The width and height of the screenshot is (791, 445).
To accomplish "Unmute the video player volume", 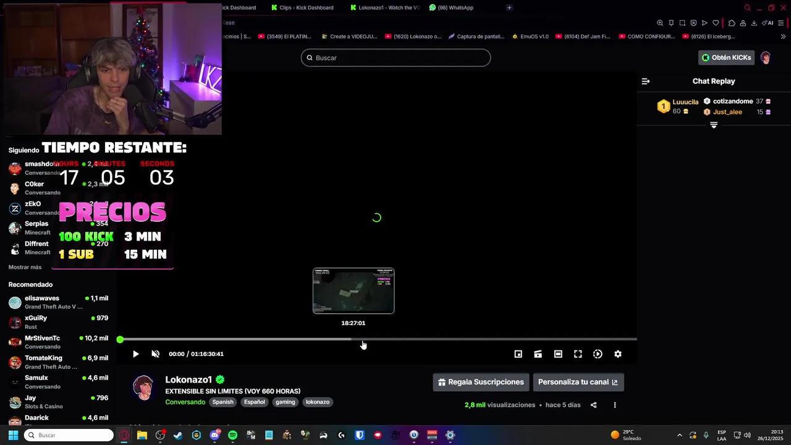I will [x=155, y=354].
